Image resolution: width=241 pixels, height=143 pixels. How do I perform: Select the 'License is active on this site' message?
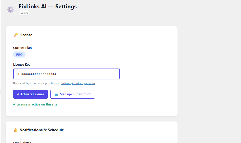point(35,104)
